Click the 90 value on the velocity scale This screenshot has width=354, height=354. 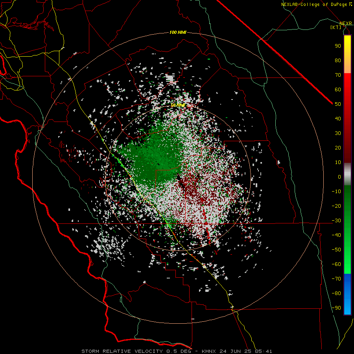[x=338, y=46]
